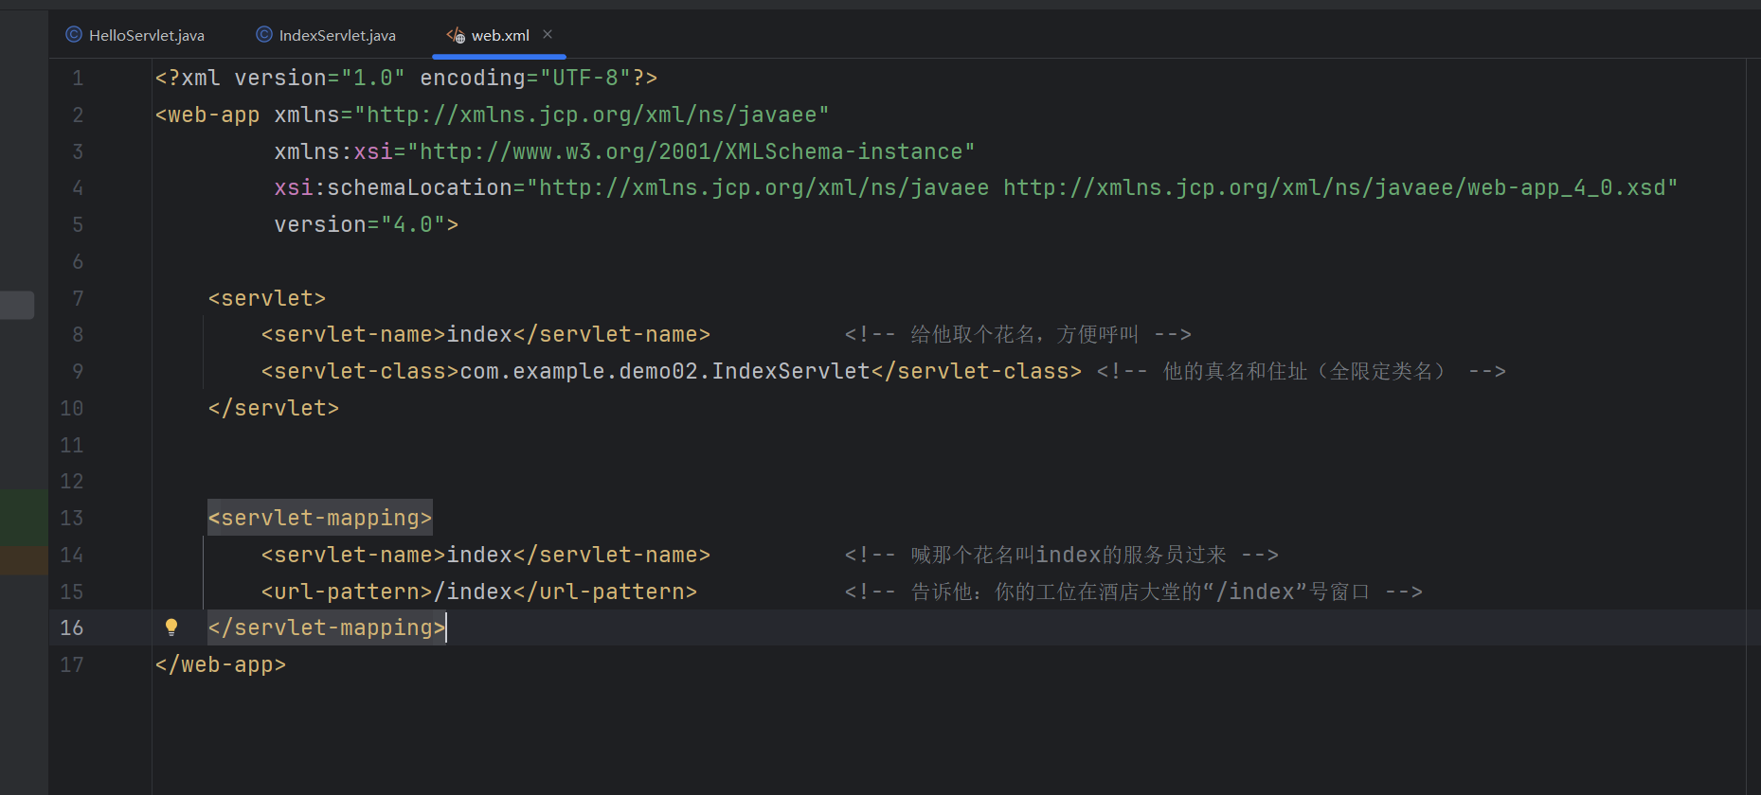This screenshot has width=1761, height=795.
Task: Click the highlighted <servlet-mapping> opening tag
Action: (x=320, y=518)
